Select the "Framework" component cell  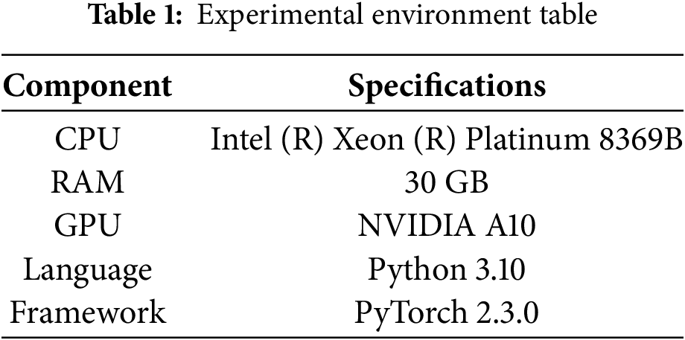click(88, 312)
